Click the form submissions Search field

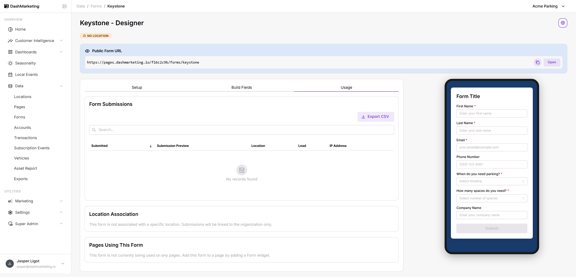click(241, 130)
